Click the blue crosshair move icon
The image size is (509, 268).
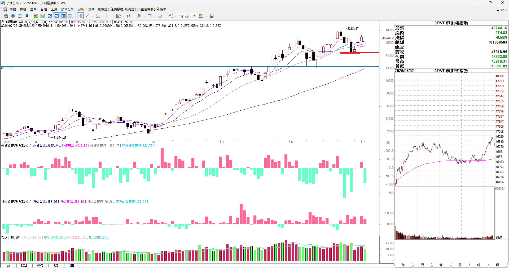(13, 16)
